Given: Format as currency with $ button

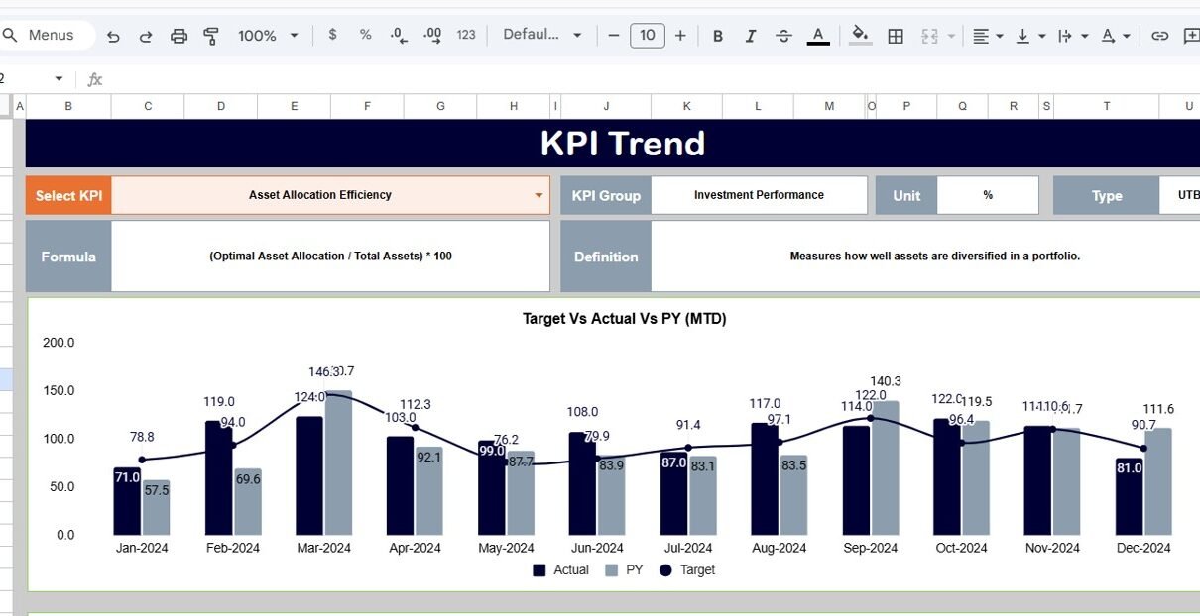Looking at the screenshot, I should coord(332,35).
